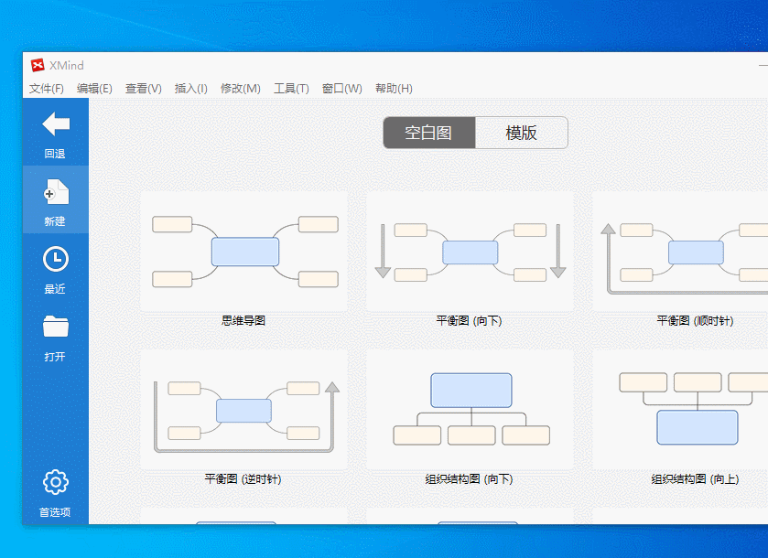This screenshot has height=558, width=768.
Task: Open the 窗口(W) menu
Action: click(342, 89)
